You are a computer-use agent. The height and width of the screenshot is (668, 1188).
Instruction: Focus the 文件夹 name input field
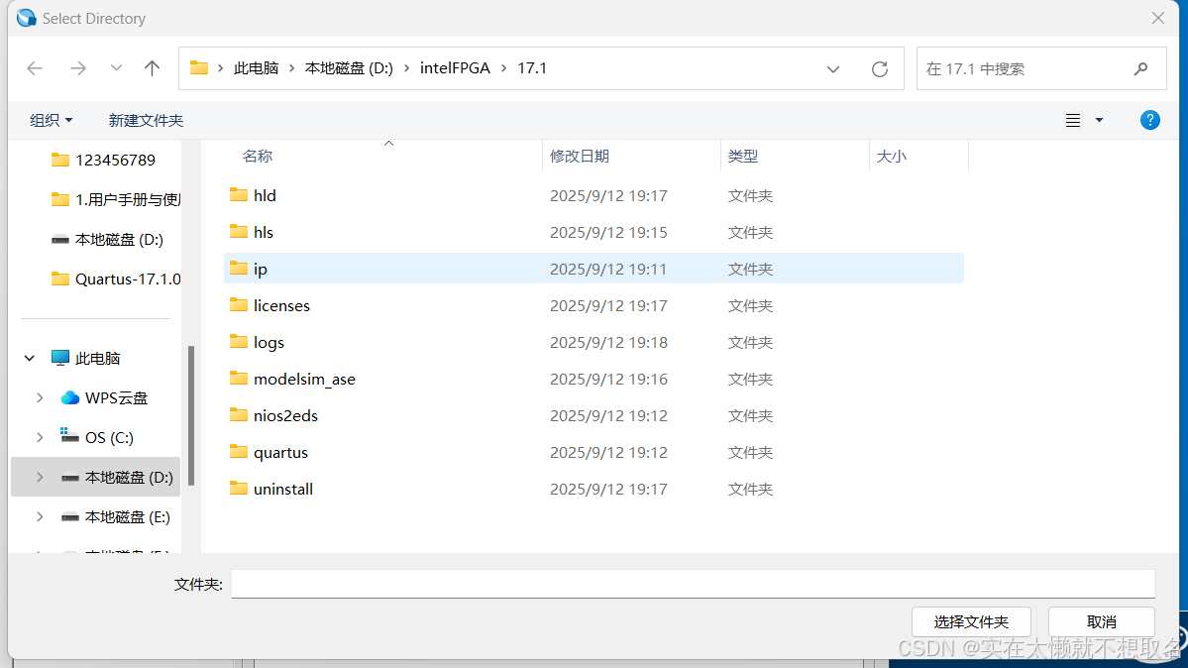[x=694, y=584]
